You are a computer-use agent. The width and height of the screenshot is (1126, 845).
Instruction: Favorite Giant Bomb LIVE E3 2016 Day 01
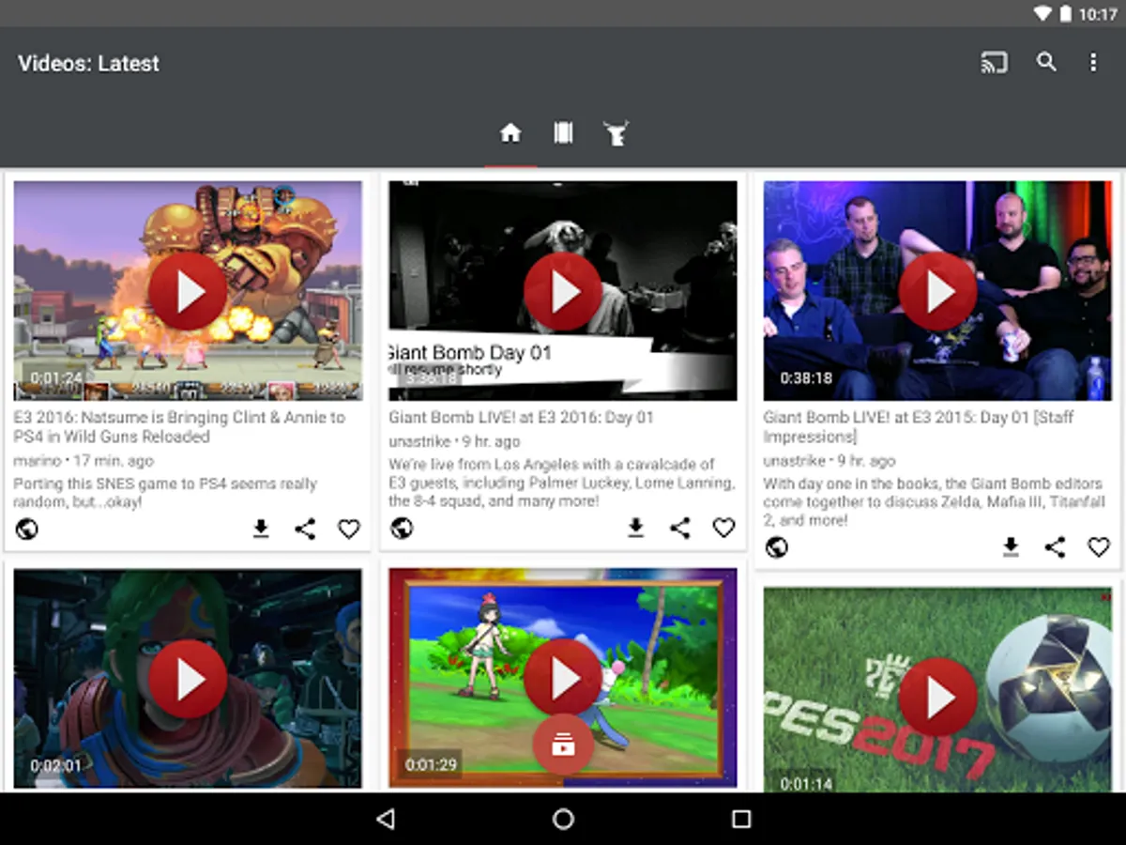723,529
